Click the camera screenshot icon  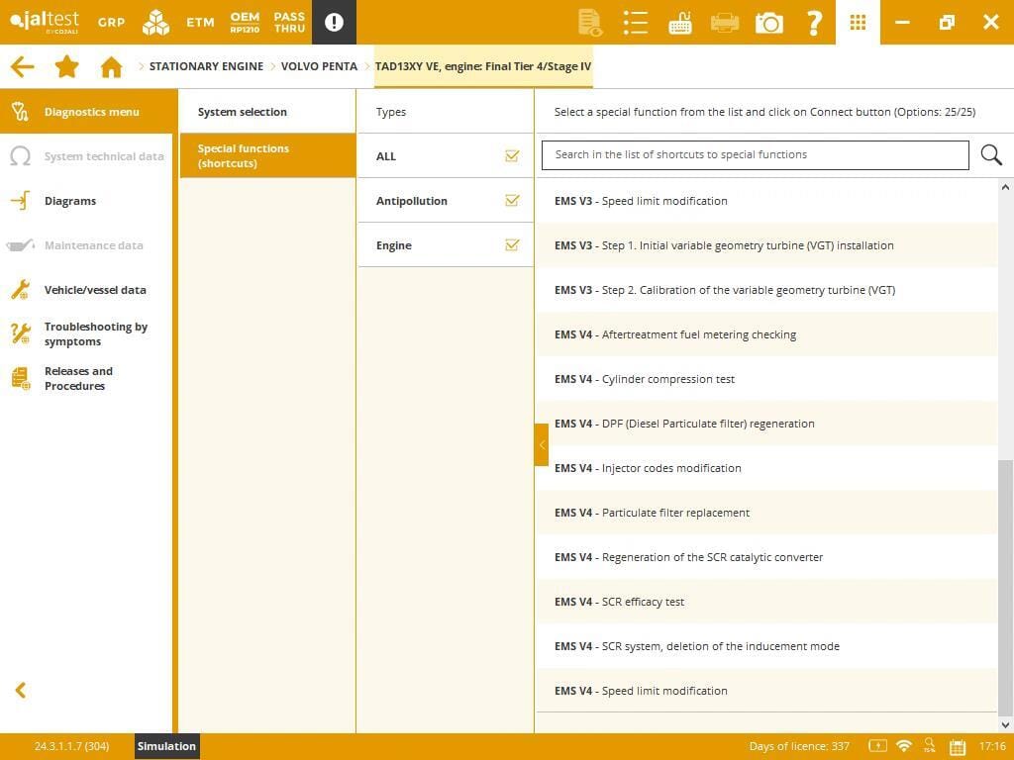(x=768, y=22)
